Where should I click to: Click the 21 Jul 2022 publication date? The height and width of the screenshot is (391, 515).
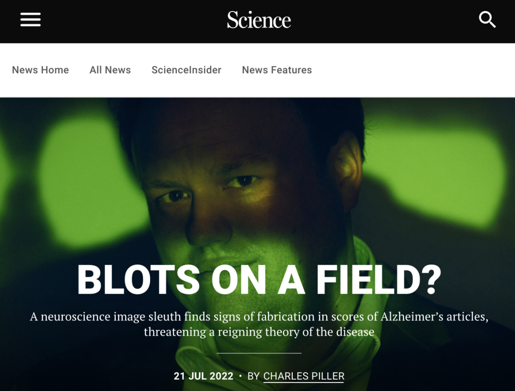click(x=204, y=376)
